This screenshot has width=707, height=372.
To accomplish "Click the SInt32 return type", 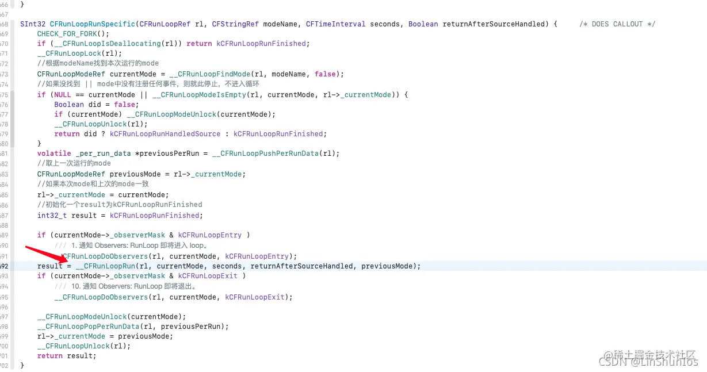I will pos(33,24).
